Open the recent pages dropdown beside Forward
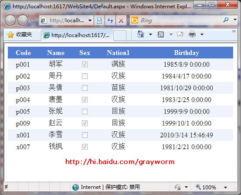The height and width of the screenshot is (195, 241). click(32, 21)
